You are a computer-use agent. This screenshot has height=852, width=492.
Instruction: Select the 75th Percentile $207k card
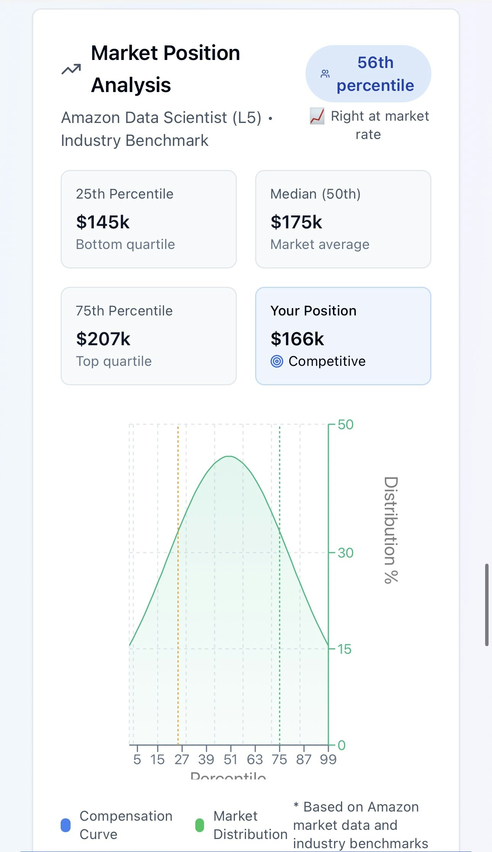pyautogui.click(x=149, y=336)
